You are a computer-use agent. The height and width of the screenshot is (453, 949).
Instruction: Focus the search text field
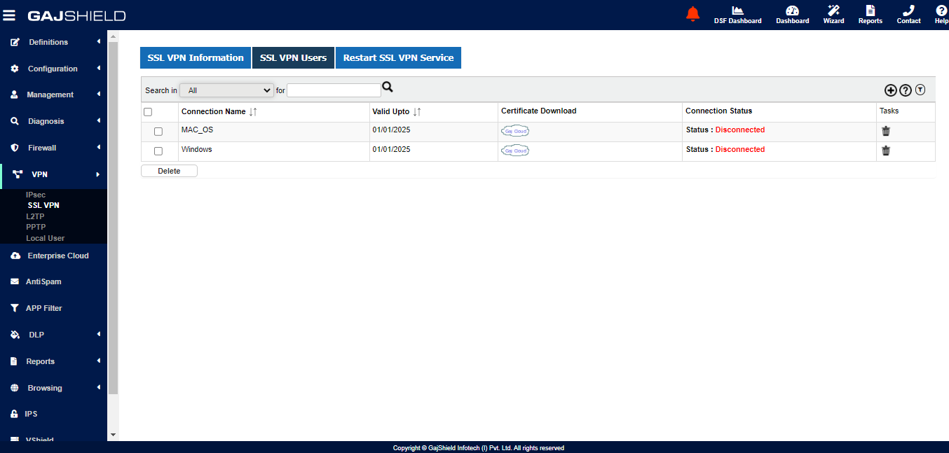pos(334,90)
